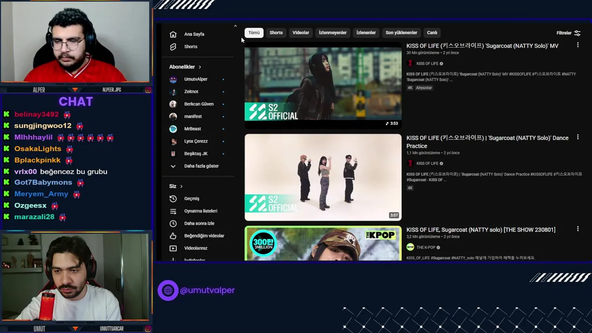Open options menu for Dance Practice video
Viewport: 592px width, 333px height.
click(578, 137)
